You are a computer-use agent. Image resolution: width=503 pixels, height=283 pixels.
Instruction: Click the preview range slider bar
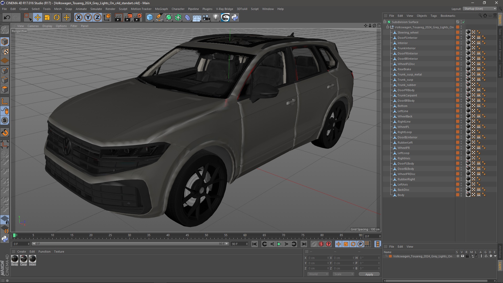click(130, 244)
